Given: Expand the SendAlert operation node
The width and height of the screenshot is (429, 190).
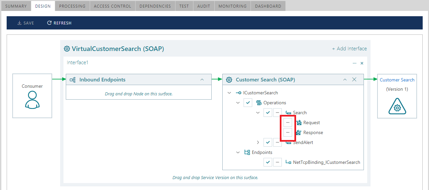Looking at the screenshot, I should click(x=258, y=142).
